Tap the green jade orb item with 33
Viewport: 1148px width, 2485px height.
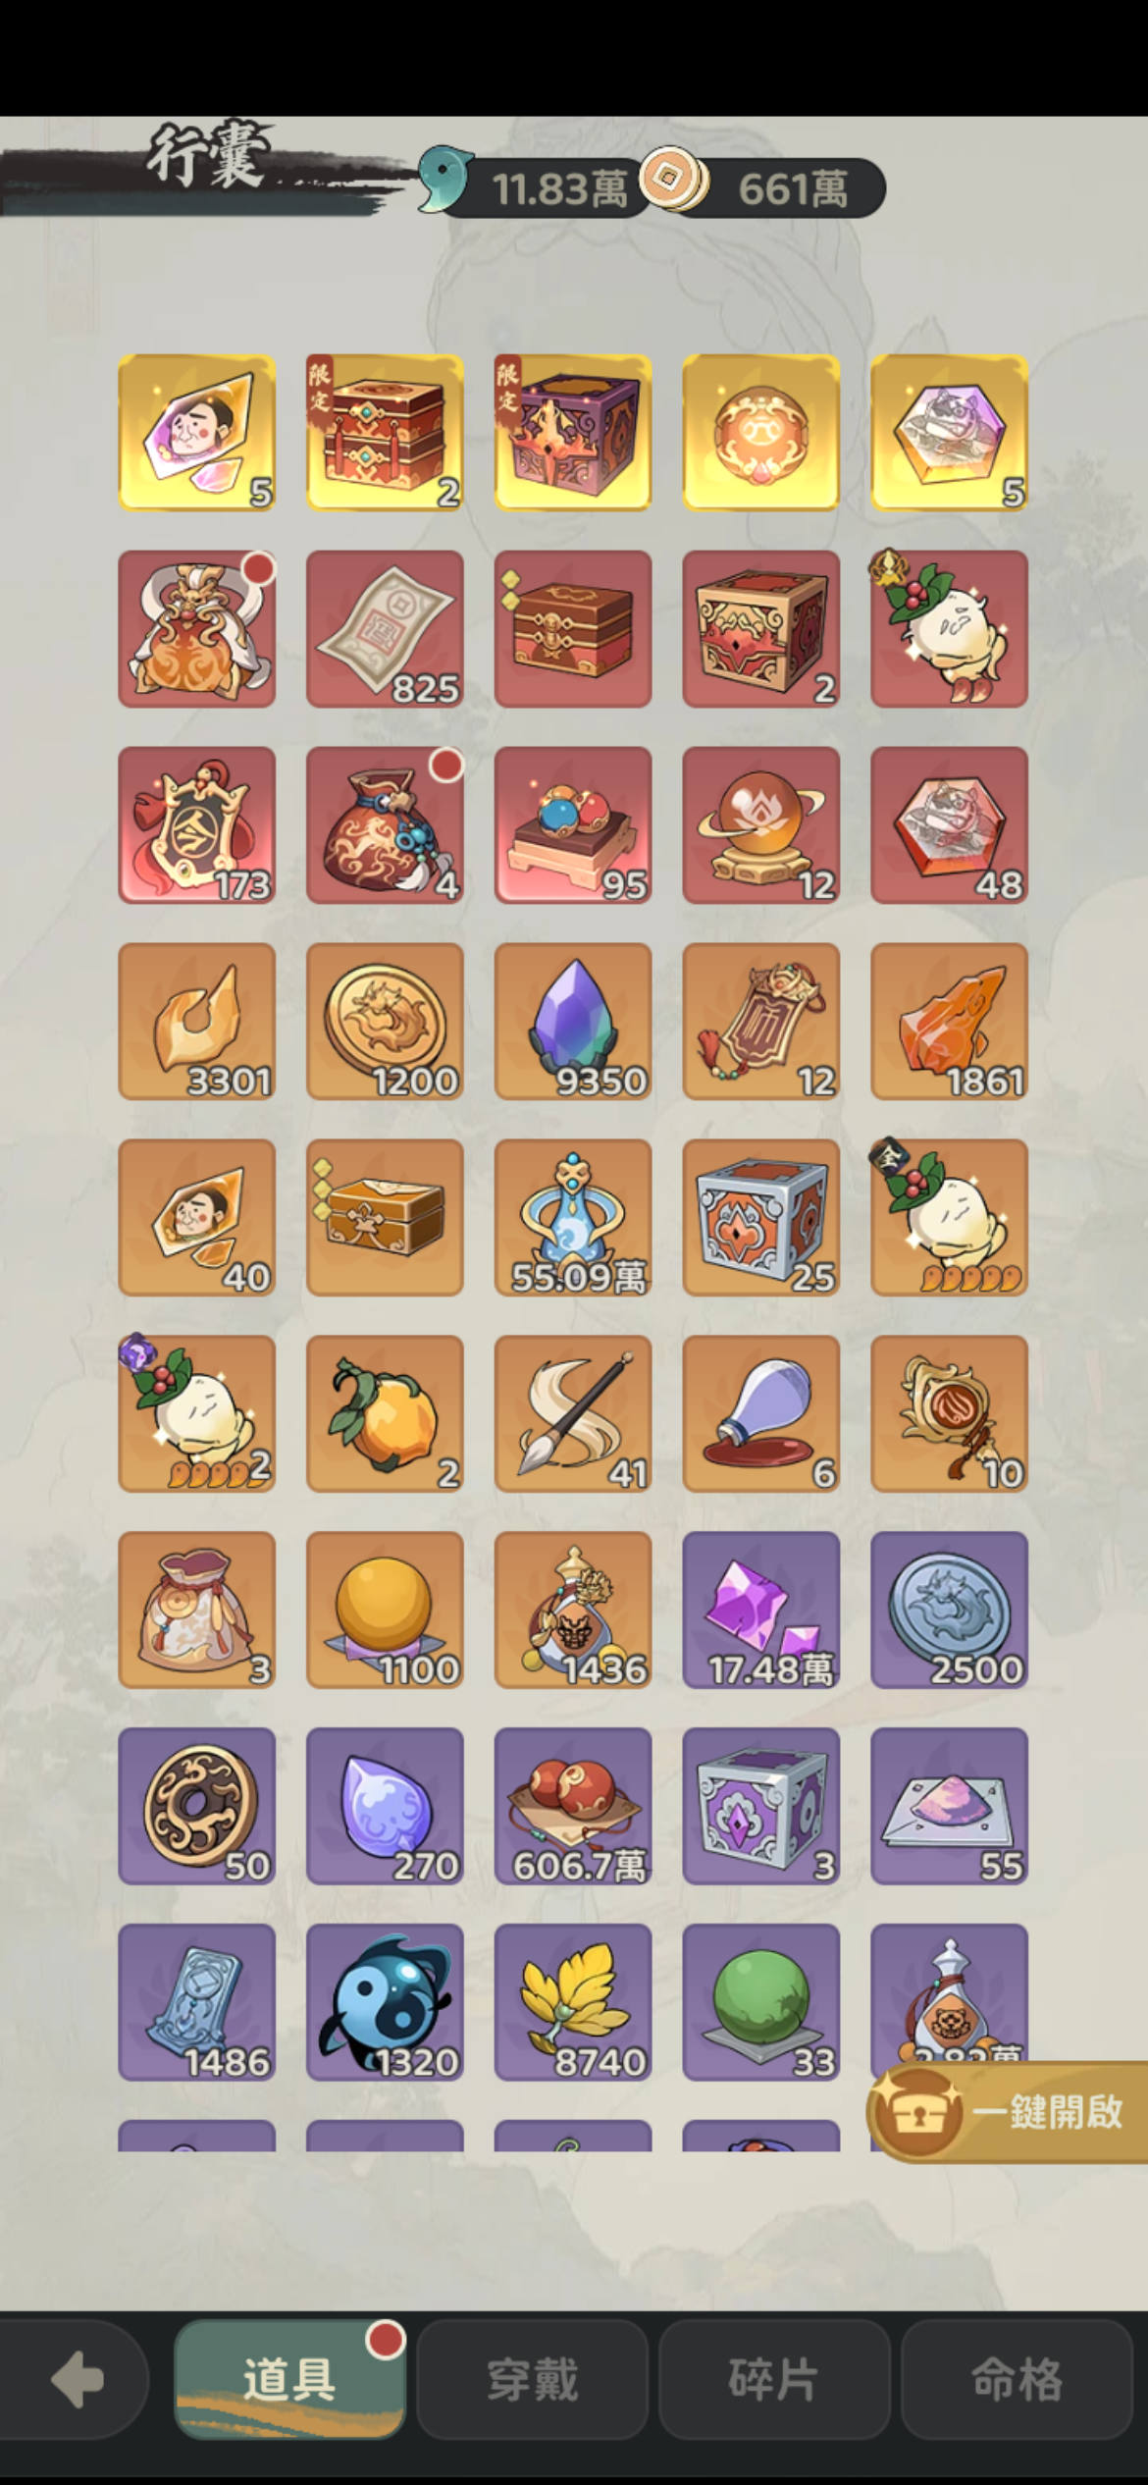[761, 2002]
